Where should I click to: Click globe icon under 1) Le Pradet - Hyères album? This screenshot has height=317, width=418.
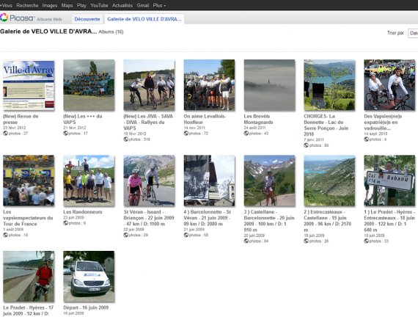[367, 241]
